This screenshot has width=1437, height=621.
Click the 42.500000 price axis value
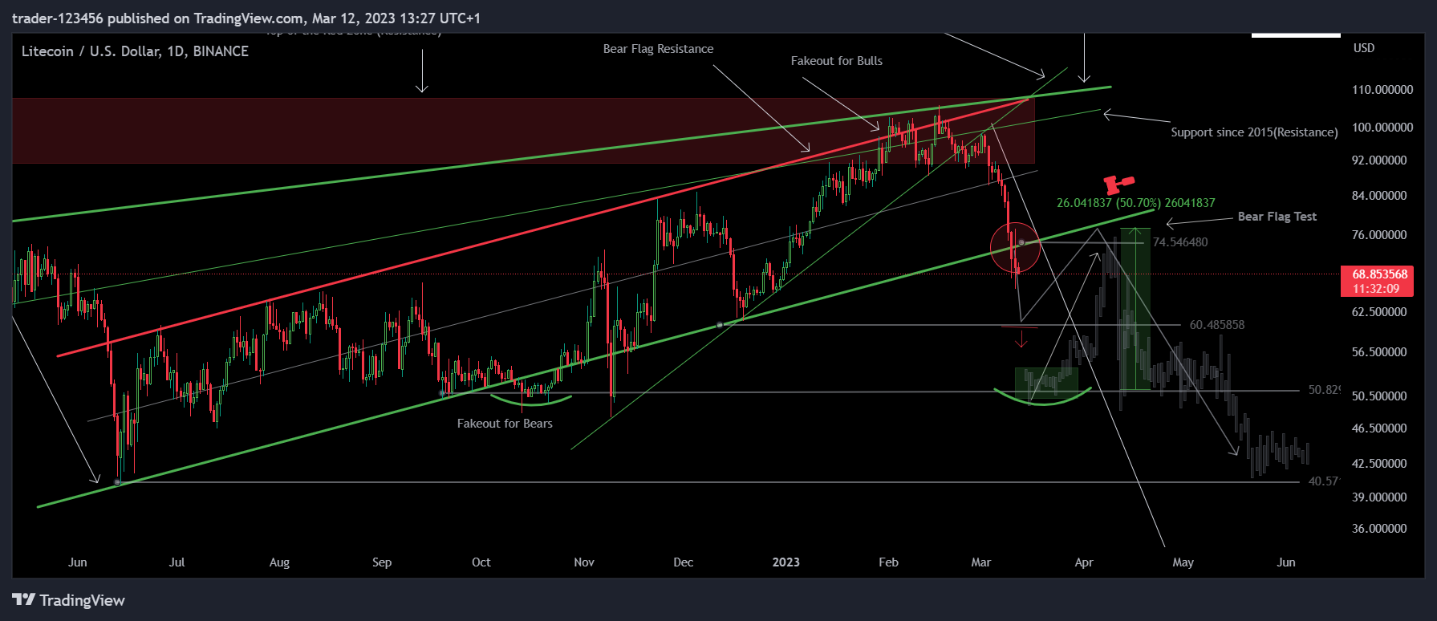pos(1379,464)
